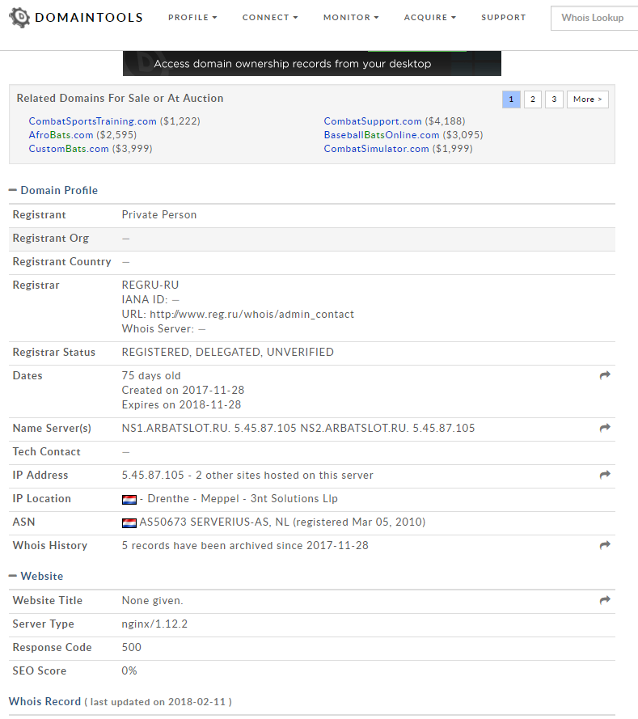Click share arrow beside Name Servers
The width and height of the screenshot is (638, 719).
coord(604,429)
